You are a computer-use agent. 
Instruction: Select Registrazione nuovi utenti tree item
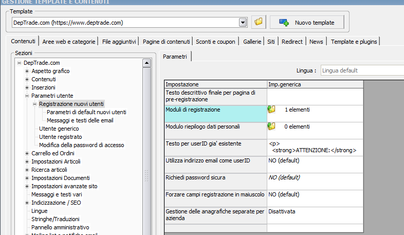click(x=71, y=104)
